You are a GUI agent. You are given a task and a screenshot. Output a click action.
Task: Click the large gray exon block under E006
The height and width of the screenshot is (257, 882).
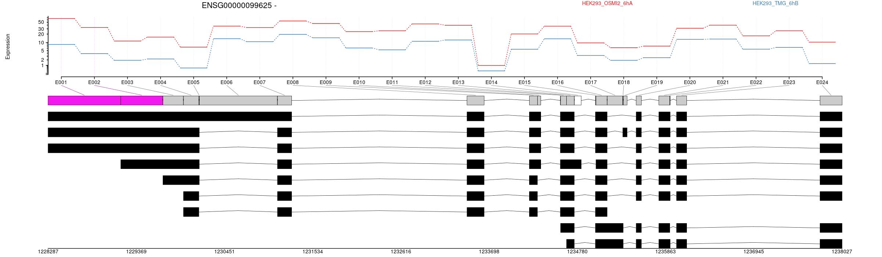coord(238,100)
